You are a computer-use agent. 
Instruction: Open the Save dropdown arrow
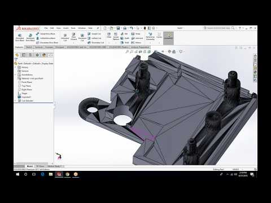click(121, 28)
